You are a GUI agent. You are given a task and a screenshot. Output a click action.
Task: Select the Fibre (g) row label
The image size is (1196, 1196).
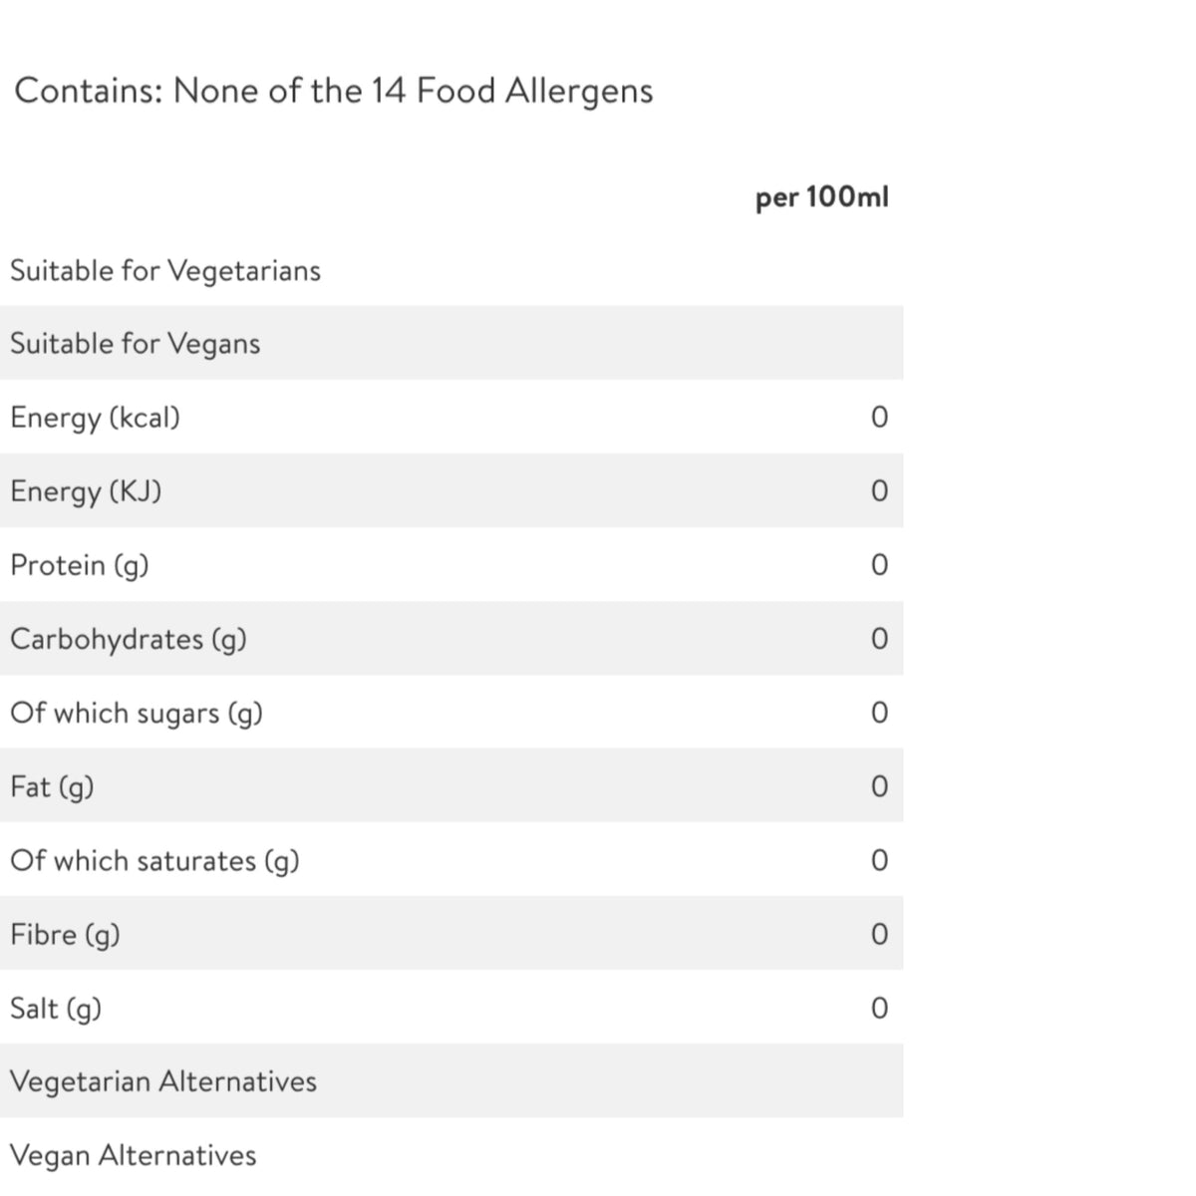pyautogui.click(x=65, y=934)
